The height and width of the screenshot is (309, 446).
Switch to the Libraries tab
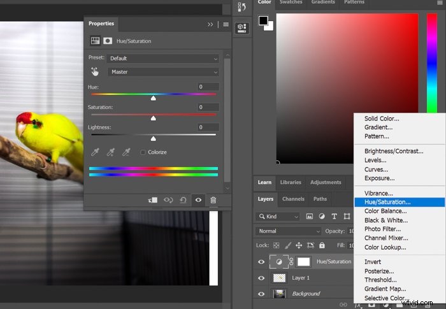(x=291, y=182)
